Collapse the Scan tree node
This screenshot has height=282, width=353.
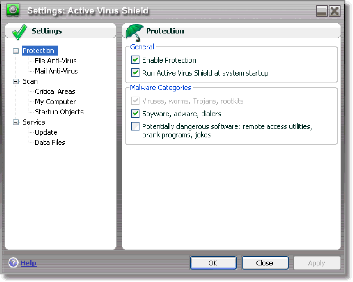click(x=16, y=81)
